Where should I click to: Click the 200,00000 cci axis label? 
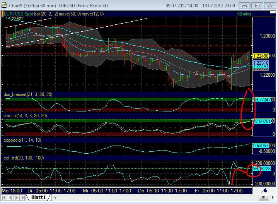pos(265,163)
